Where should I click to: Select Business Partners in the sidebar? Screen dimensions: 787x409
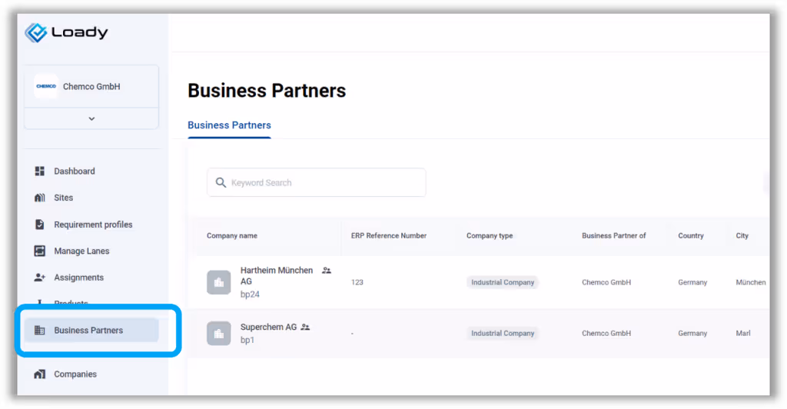(91, 331)
